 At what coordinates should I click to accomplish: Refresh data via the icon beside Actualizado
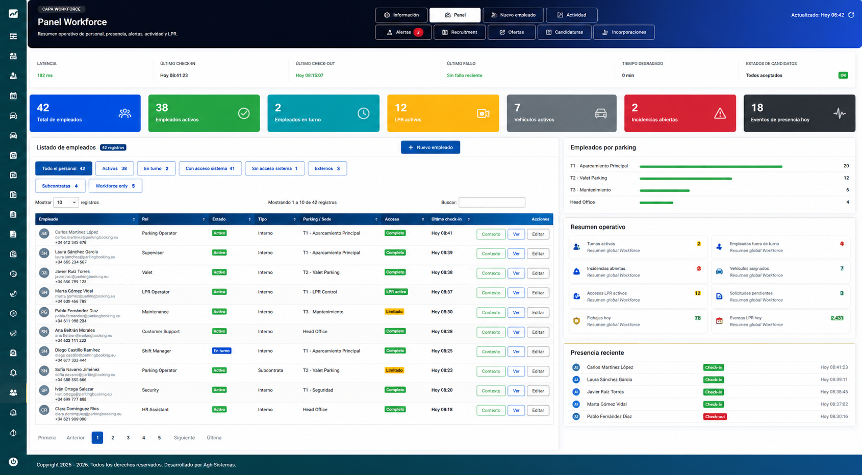(851, 15)
